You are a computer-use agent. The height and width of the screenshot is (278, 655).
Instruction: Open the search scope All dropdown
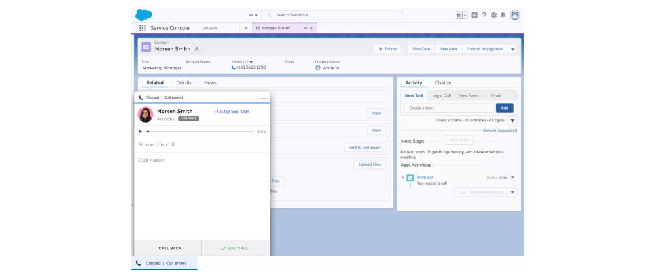(253, 15)
